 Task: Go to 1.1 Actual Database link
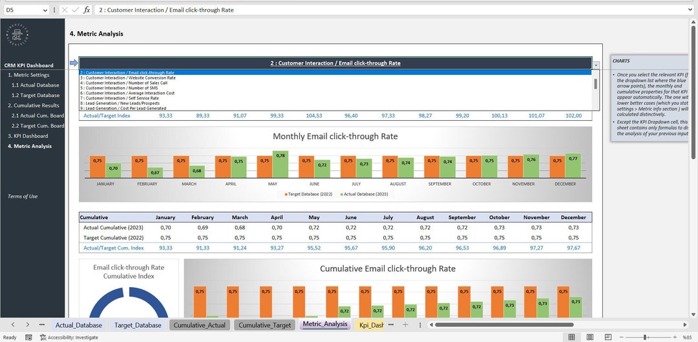tap(35, 85)
